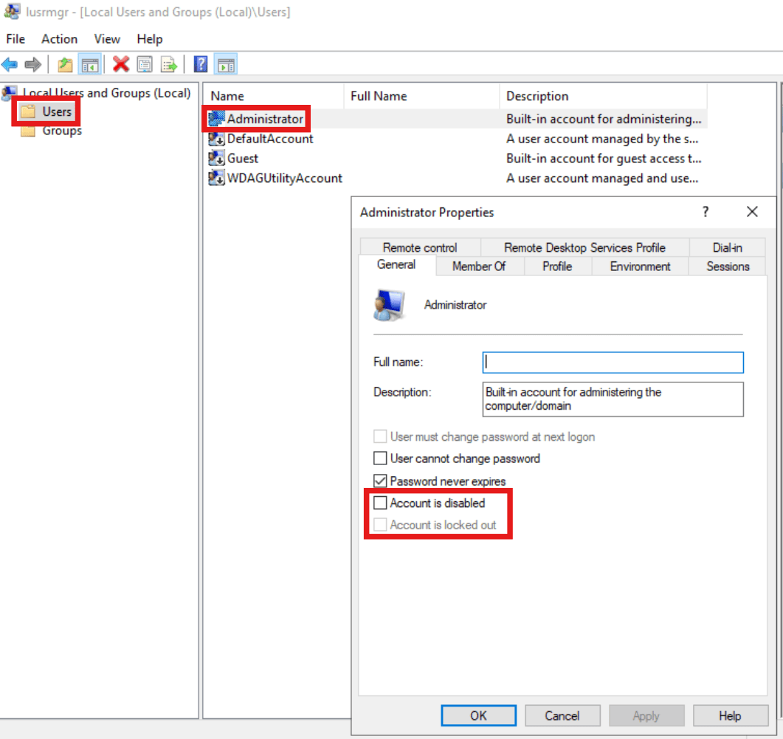Click the Back arrow toolbar icon
783x739 pixels.
[10, 65]
